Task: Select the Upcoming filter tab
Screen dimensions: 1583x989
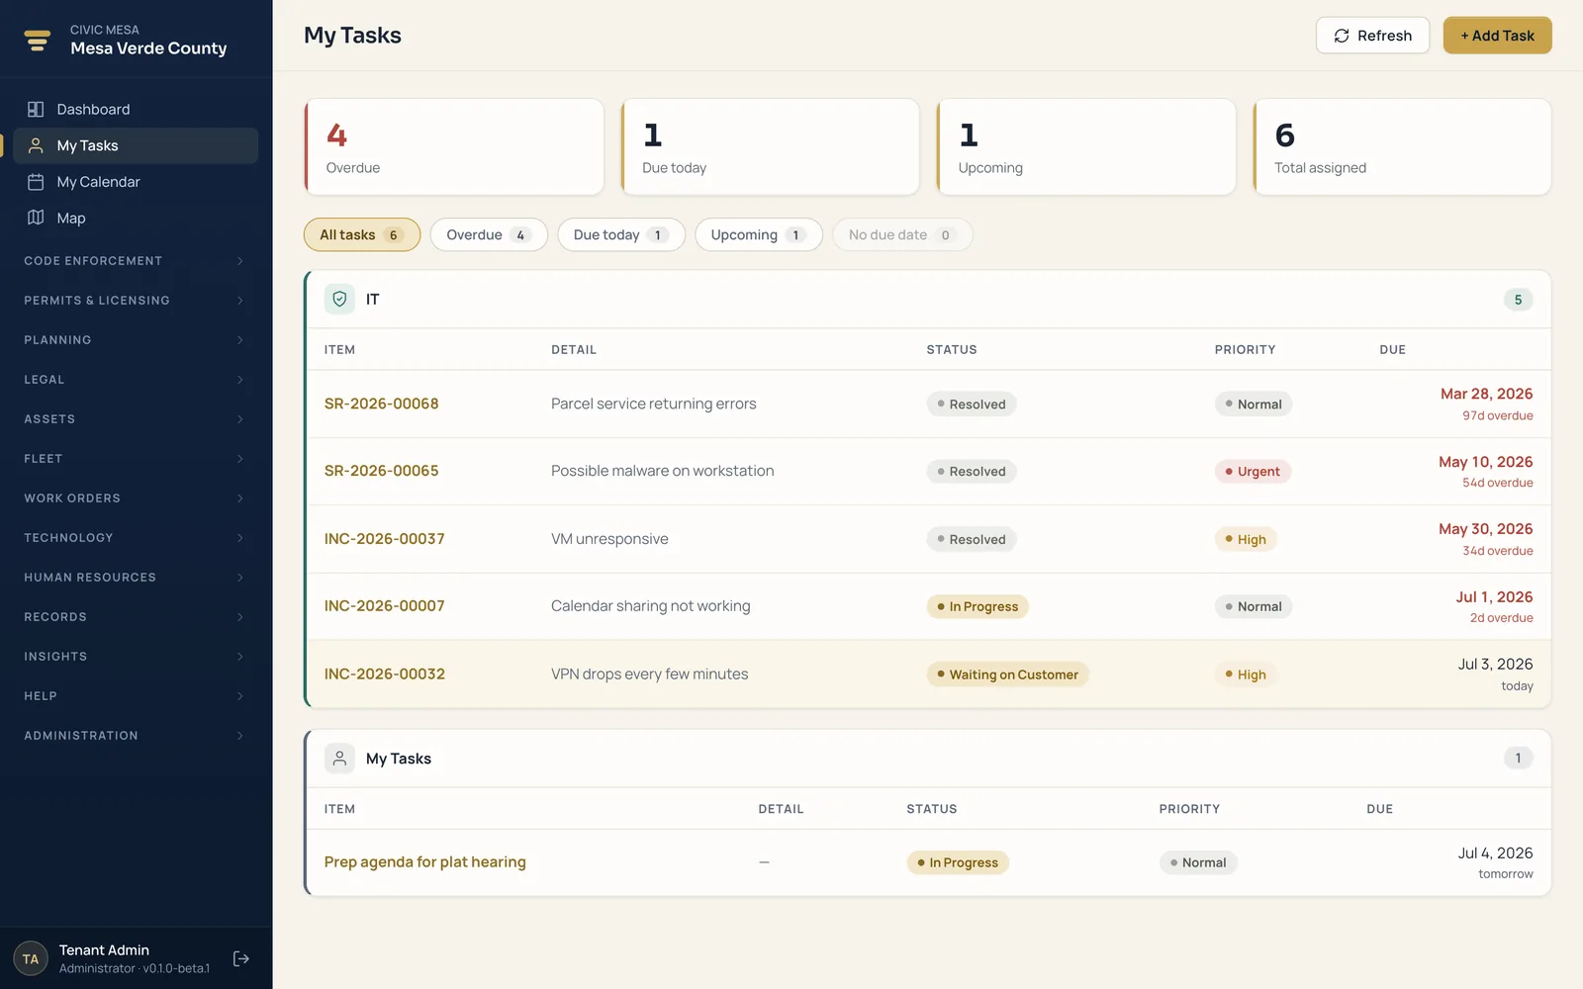Action: click(x=759, y=234)
